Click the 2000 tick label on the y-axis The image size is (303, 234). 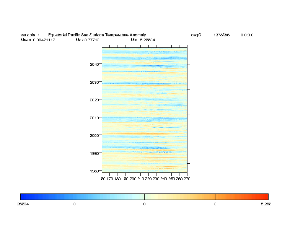click(94, 135)
